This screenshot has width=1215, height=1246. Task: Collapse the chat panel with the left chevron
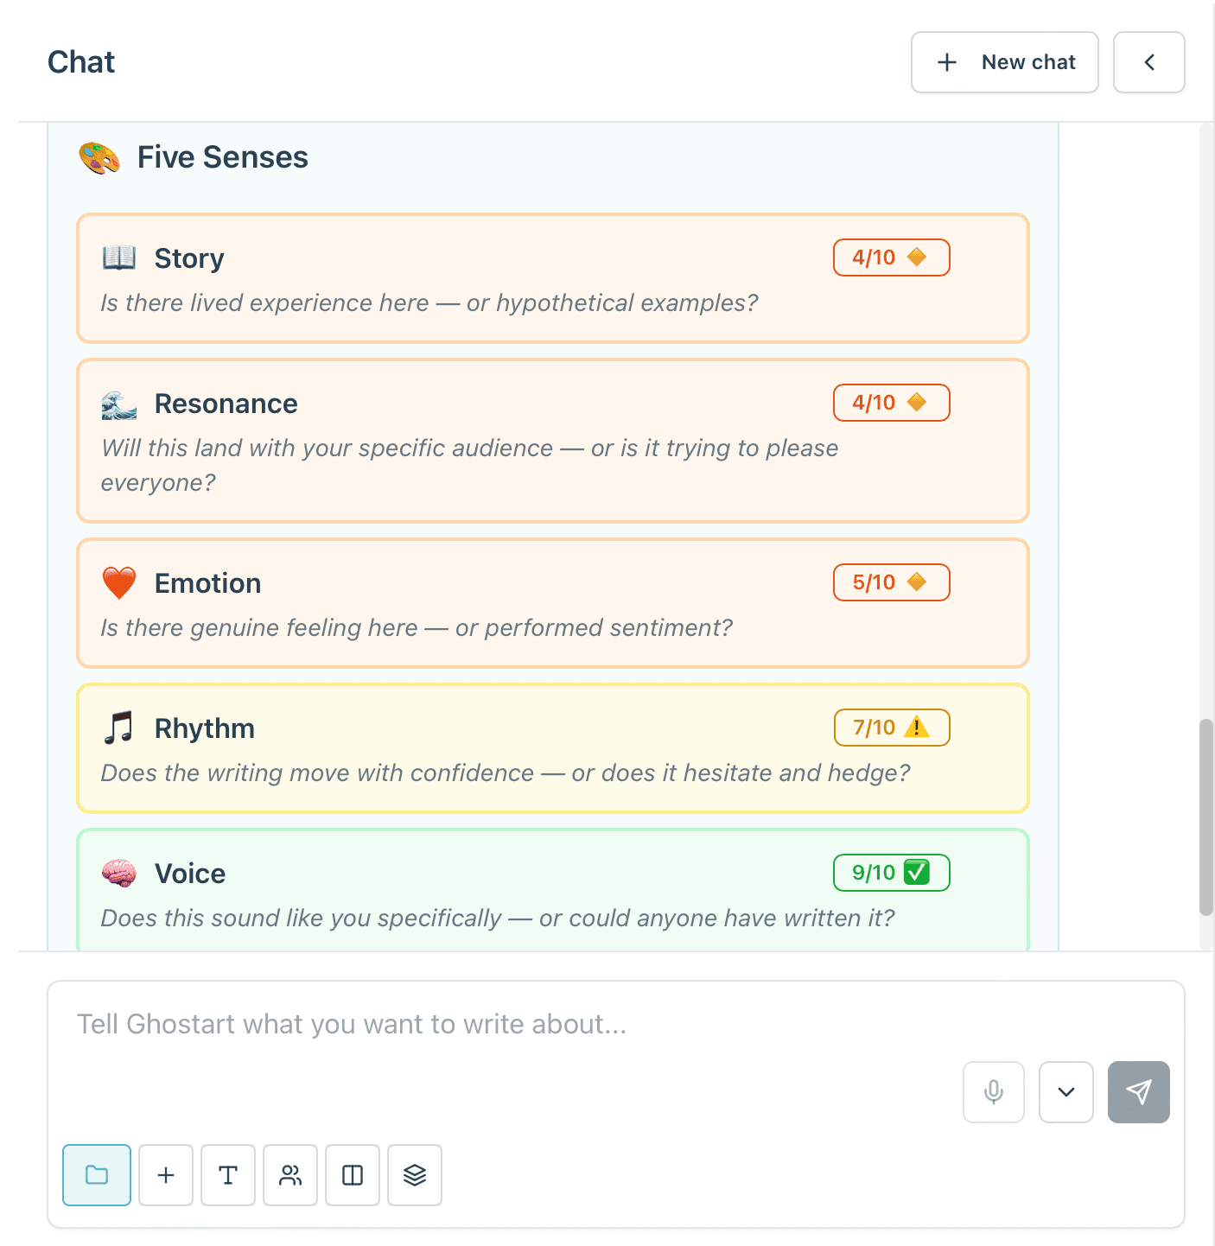(1149, 61)
